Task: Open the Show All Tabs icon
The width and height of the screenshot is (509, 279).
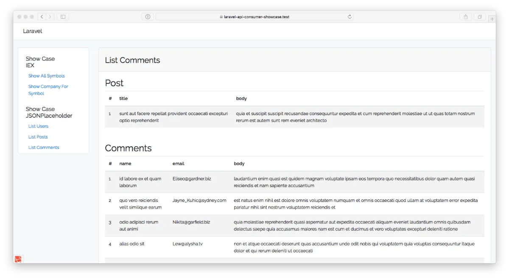Action: pyautogui.click(x=480, y=17)
